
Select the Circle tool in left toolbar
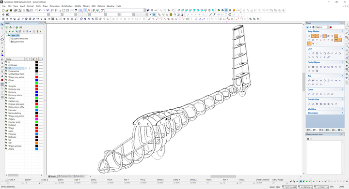(x=2, y=40)
